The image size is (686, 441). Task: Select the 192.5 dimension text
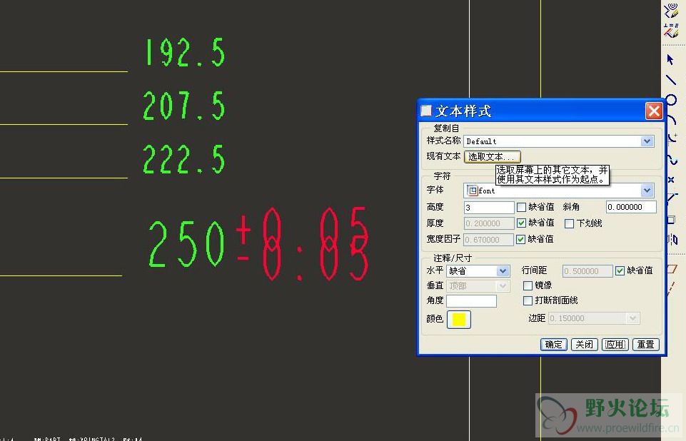tap(185, 53)
